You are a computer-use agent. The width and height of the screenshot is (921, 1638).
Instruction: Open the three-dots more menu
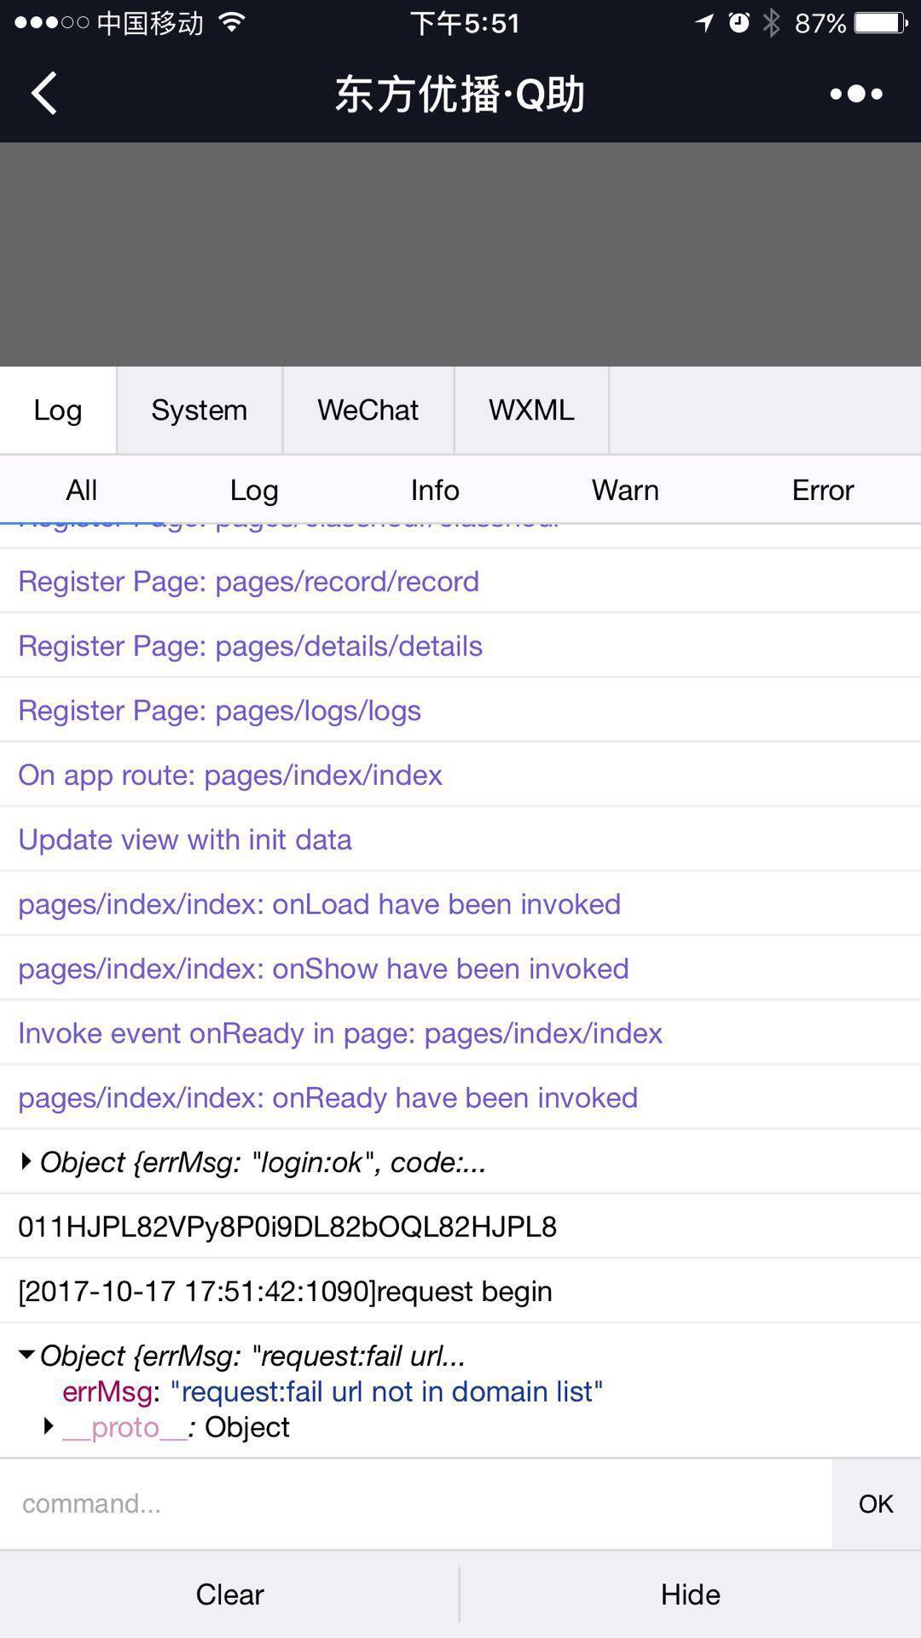[x=856, y=93]
